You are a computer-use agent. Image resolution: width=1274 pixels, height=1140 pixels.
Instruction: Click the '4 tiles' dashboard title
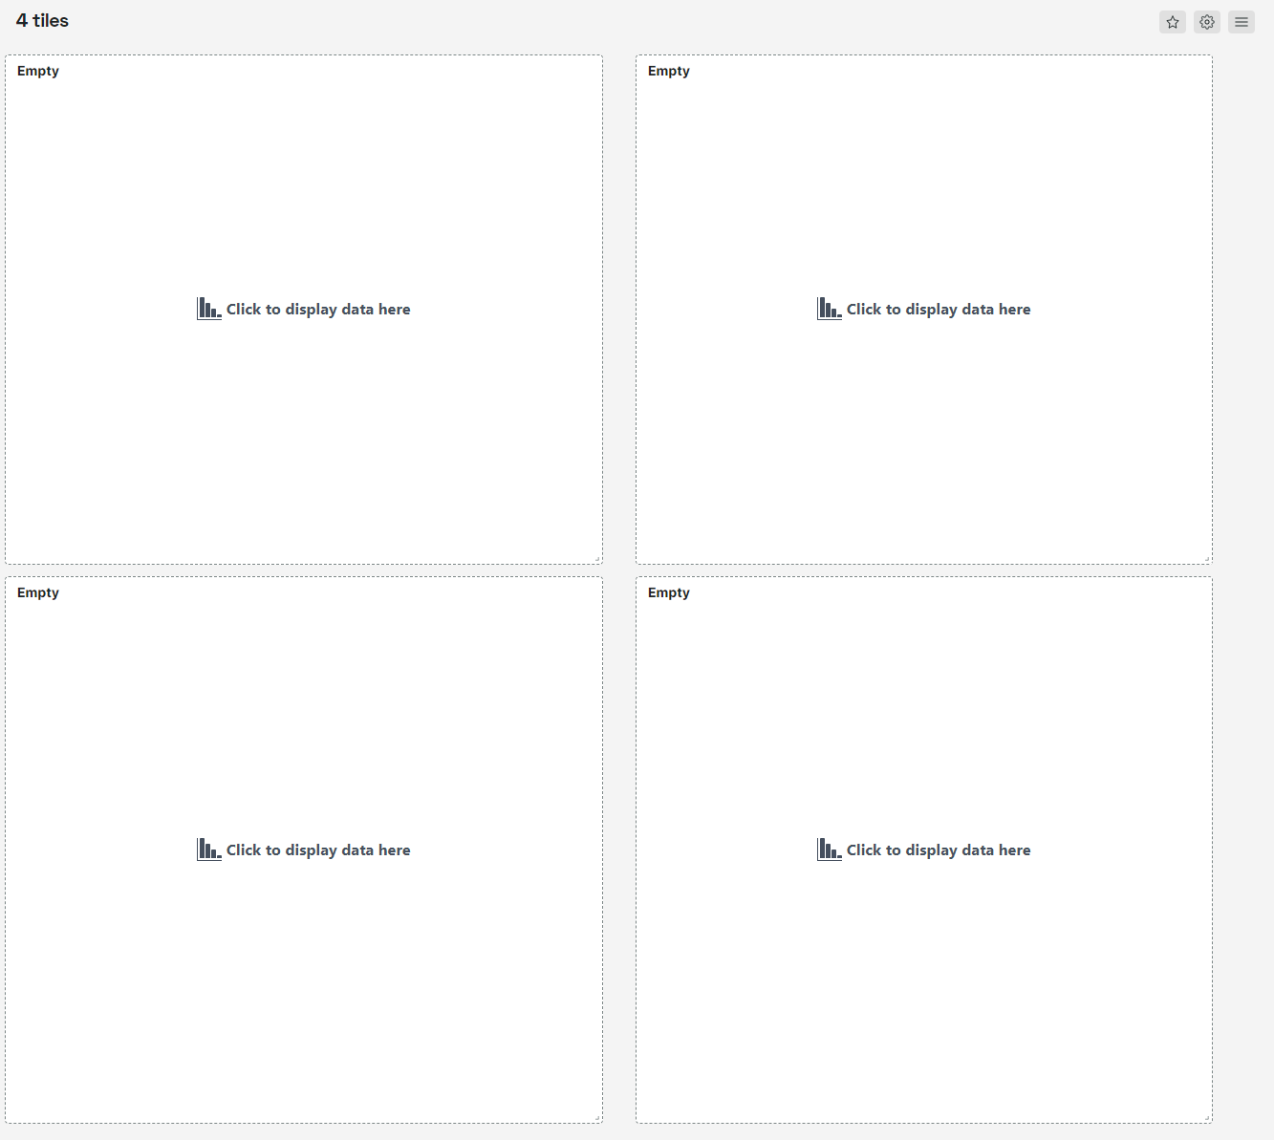click(42, 21)
